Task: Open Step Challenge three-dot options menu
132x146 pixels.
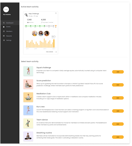Action: pos(56,13)
